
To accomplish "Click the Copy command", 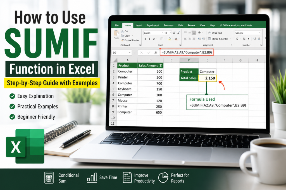I will click(125, 36).
